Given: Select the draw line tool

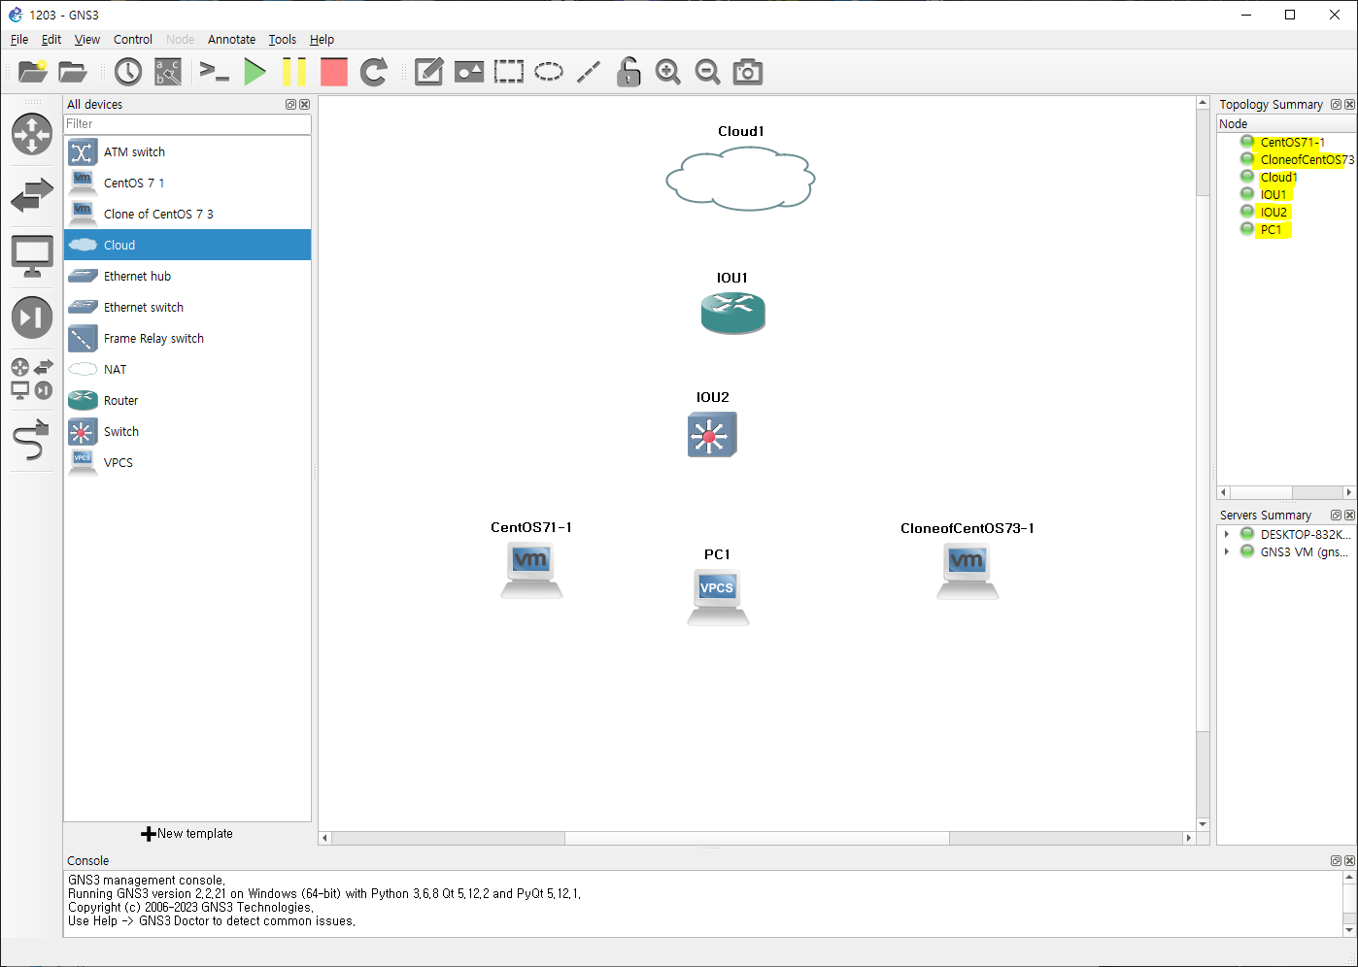Looking at the screenshot, I should point(589,72).
